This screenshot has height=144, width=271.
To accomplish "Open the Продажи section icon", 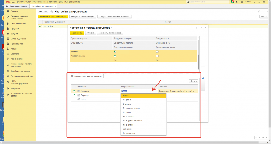I will tap(8, 28).
